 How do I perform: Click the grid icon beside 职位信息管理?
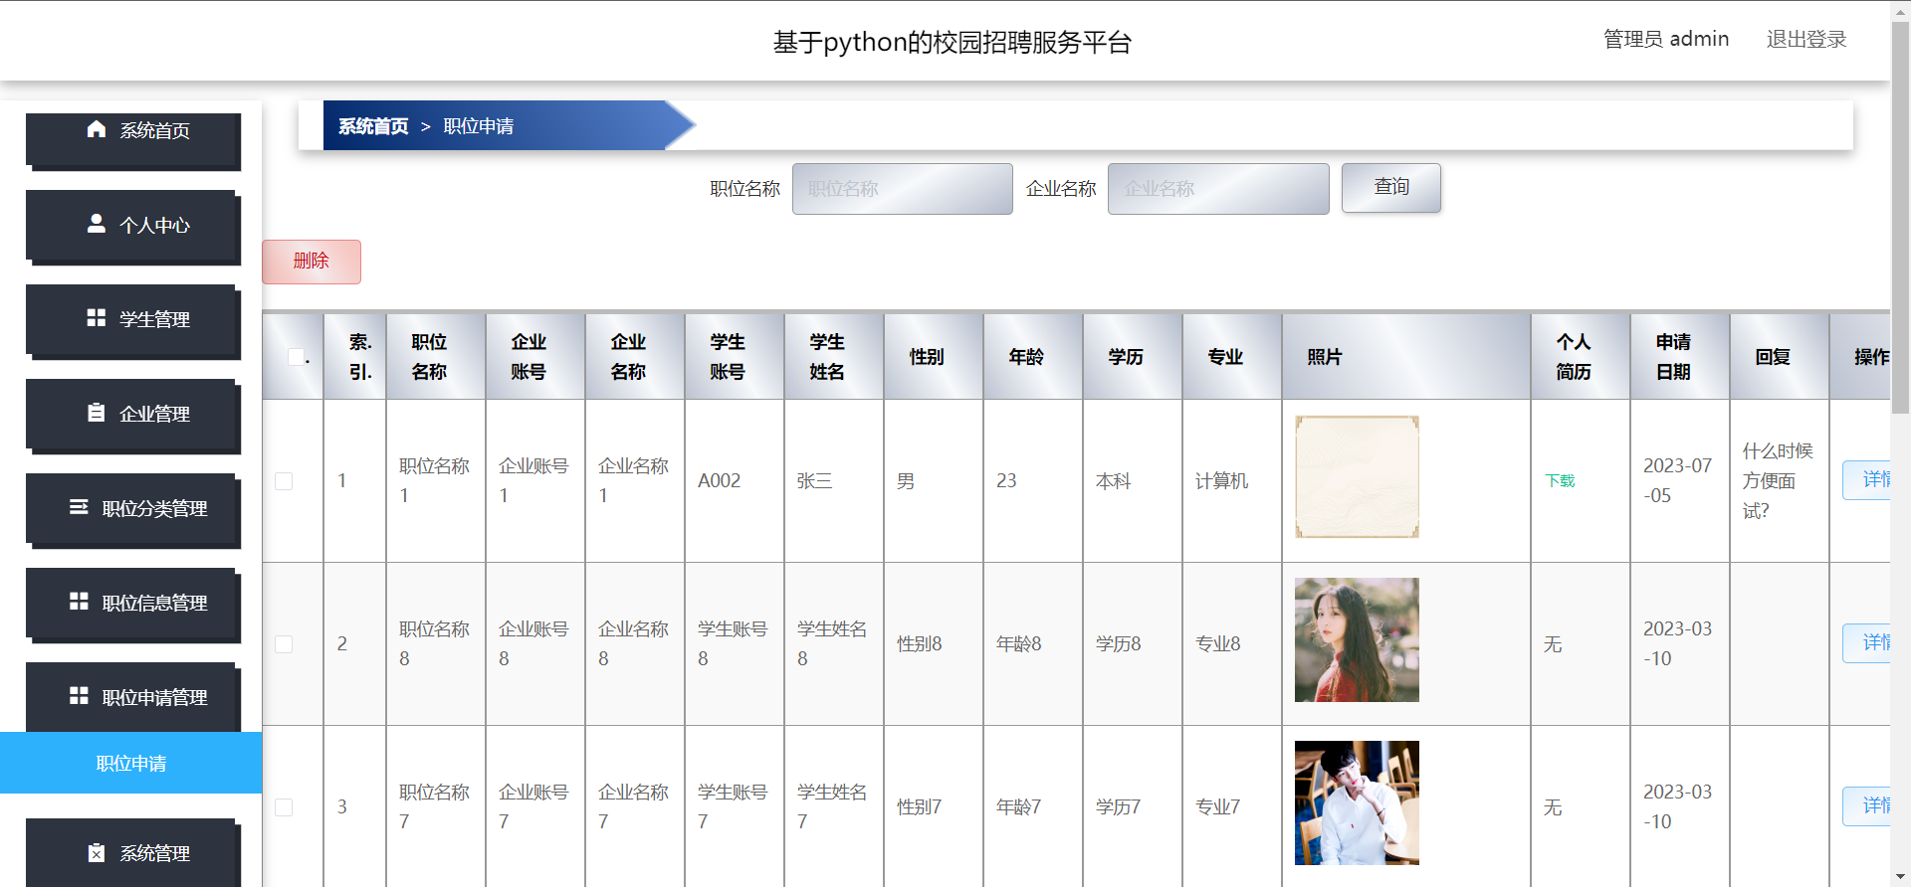(79, 602)
